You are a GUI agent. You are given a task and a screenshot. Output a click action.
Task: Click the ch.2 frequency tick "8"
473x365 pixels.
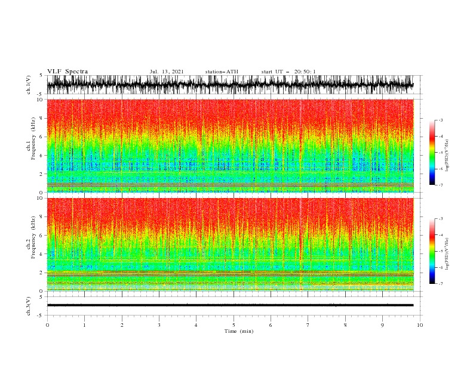(41, 217)
